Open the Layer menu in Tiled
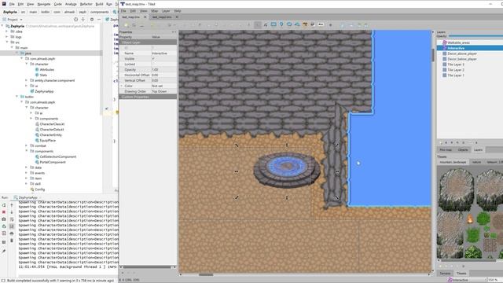503x283 pixels. 166,11
